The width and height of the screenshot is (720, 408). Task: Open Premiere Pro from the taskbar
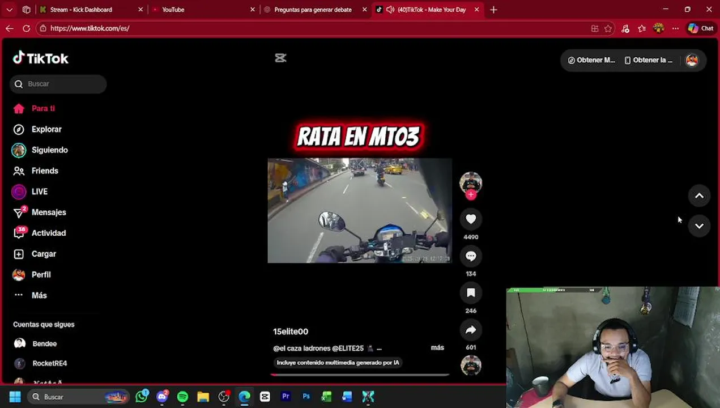click(x=286, y=397)
